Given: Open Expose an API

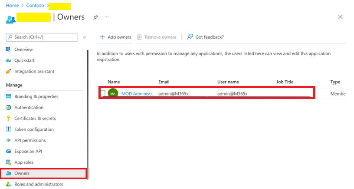Looking at the screenshot, I should point(28,151).
